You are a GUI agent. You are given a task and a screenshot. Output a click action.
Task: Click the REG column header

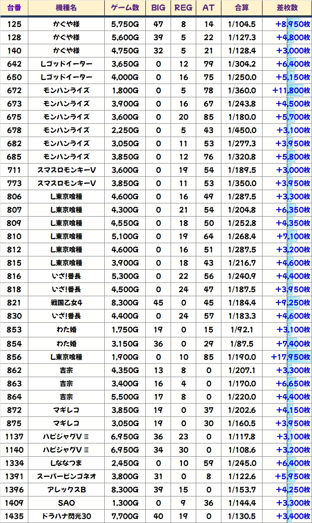tap(183, 8)
